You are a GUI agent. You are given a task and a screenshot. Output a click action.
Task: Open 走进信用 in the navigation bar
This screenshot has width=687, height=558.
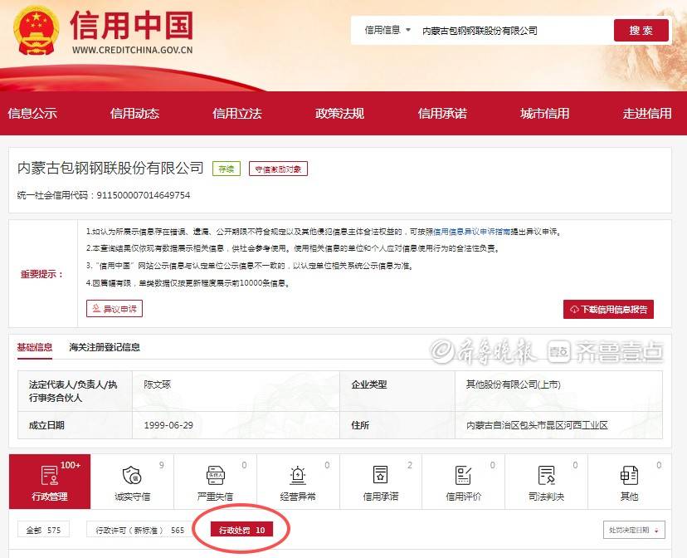pos(647,114)
